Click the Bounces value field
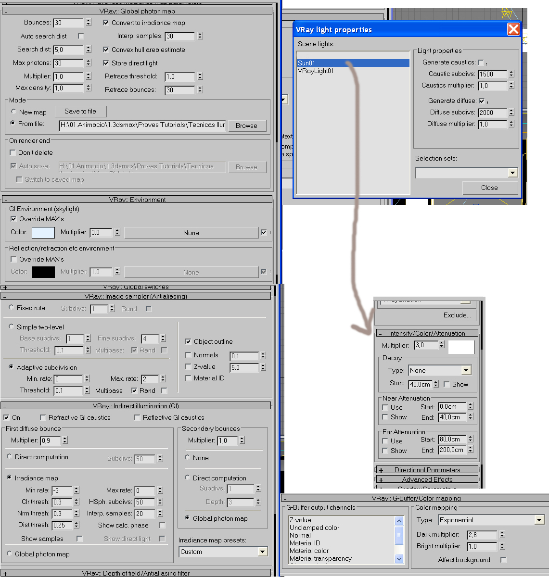This screenshot has height=578, width=549. 68,23
